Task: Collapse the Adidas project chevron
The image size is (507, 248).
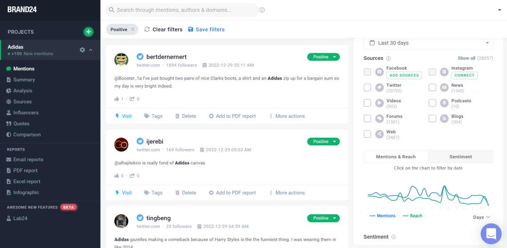Action: click(x=91, y=50)
